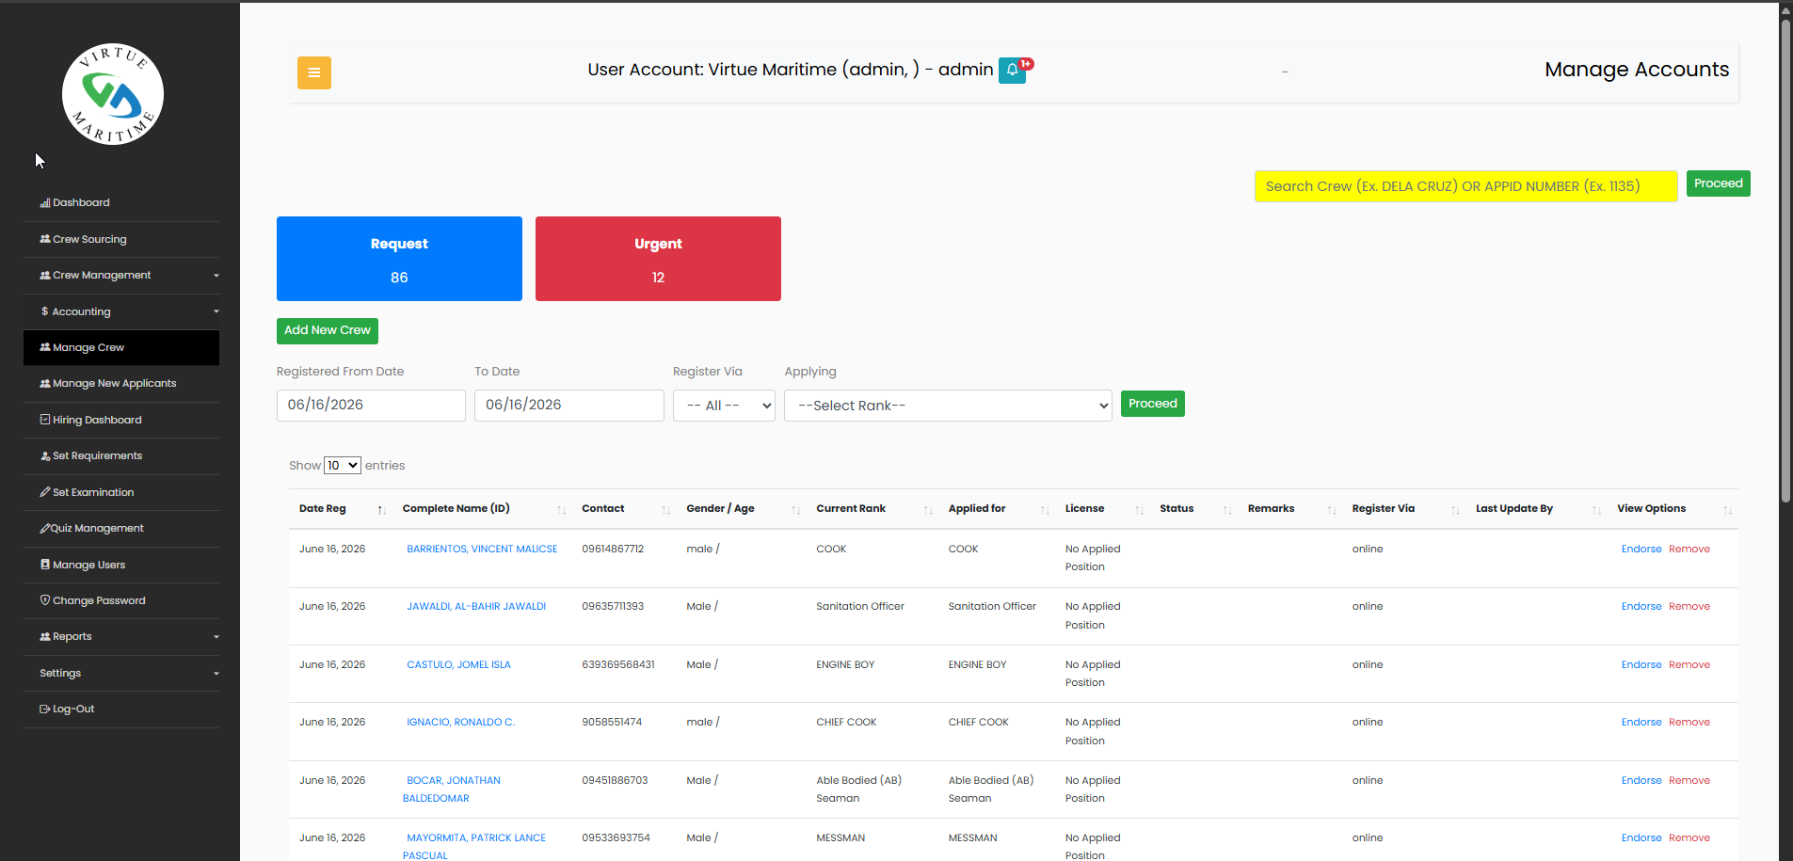Open CASTULO, JOMEL ISLA profile

458,664
